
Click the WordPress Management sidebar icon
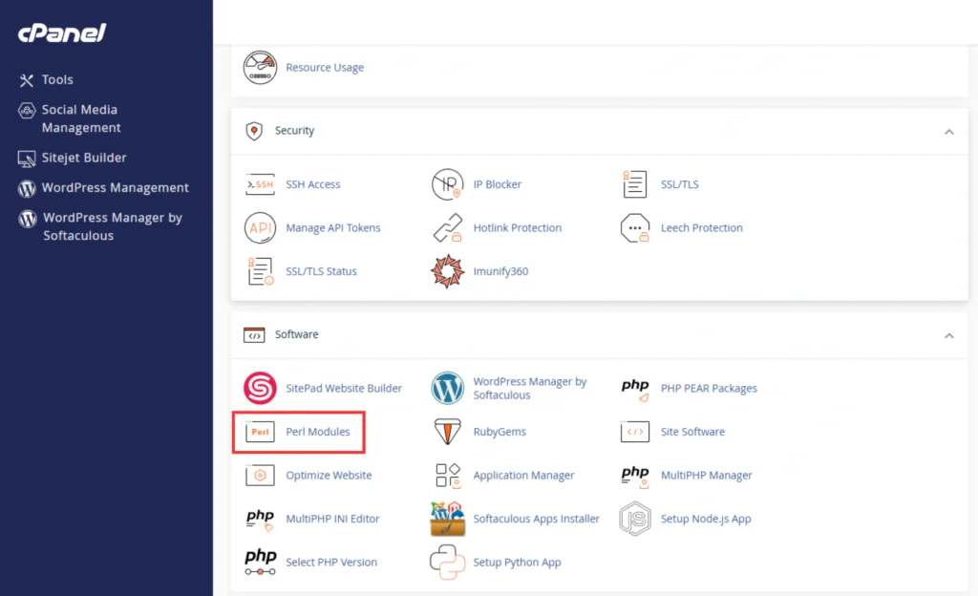(x=27, y=188)
